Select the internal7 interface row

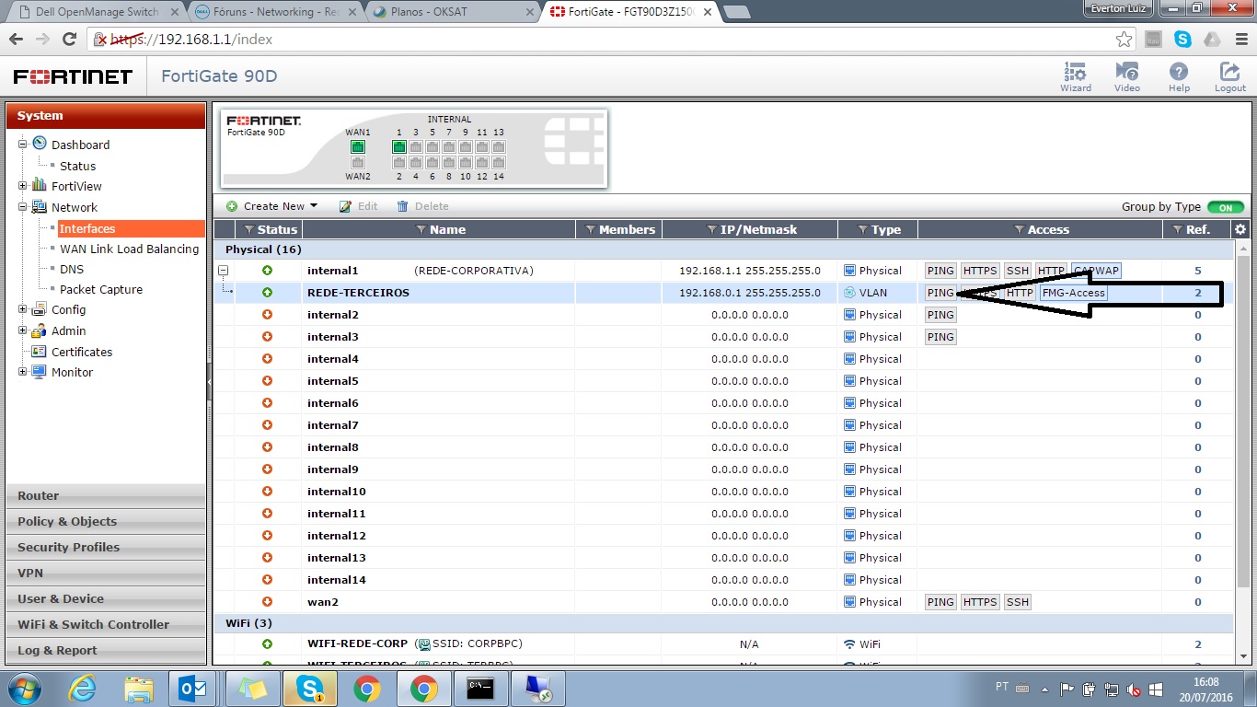[722, 425]
